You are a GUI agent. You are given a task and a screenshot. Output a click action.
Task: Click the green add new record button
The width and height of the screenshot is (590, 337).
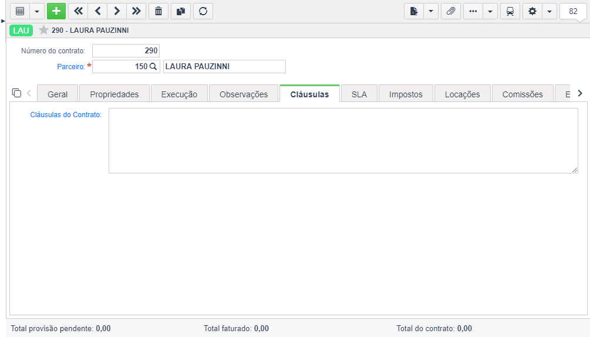tap(56, 11)
